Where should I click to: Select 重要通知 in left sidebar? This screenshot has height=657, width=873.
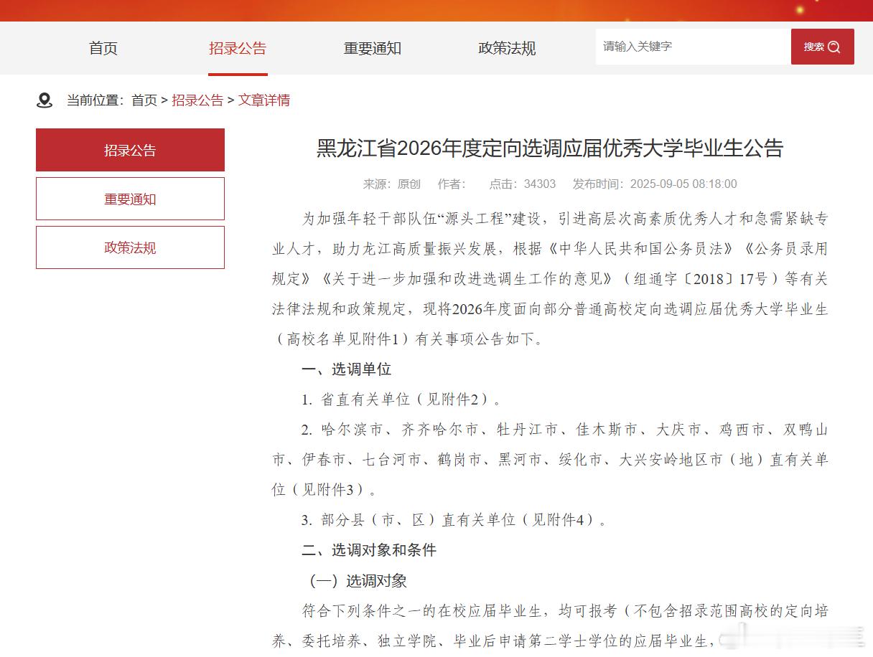point(130,199)
